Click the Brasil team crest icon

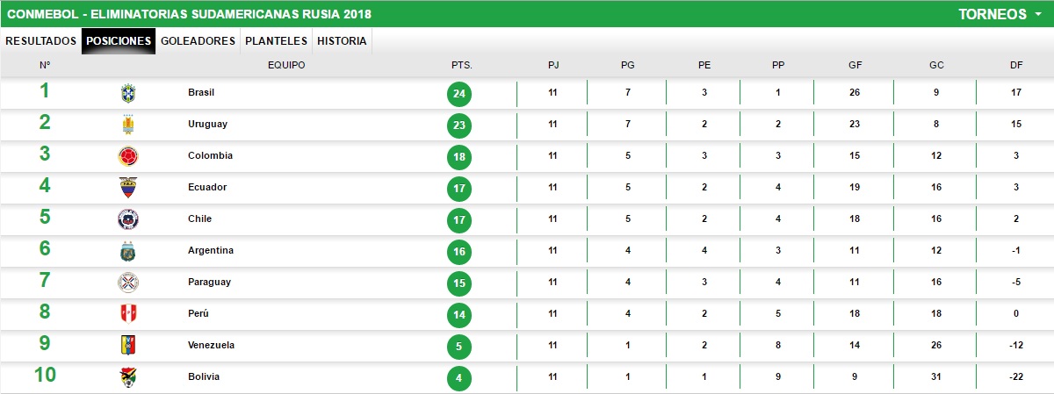(x=128, y=93)
